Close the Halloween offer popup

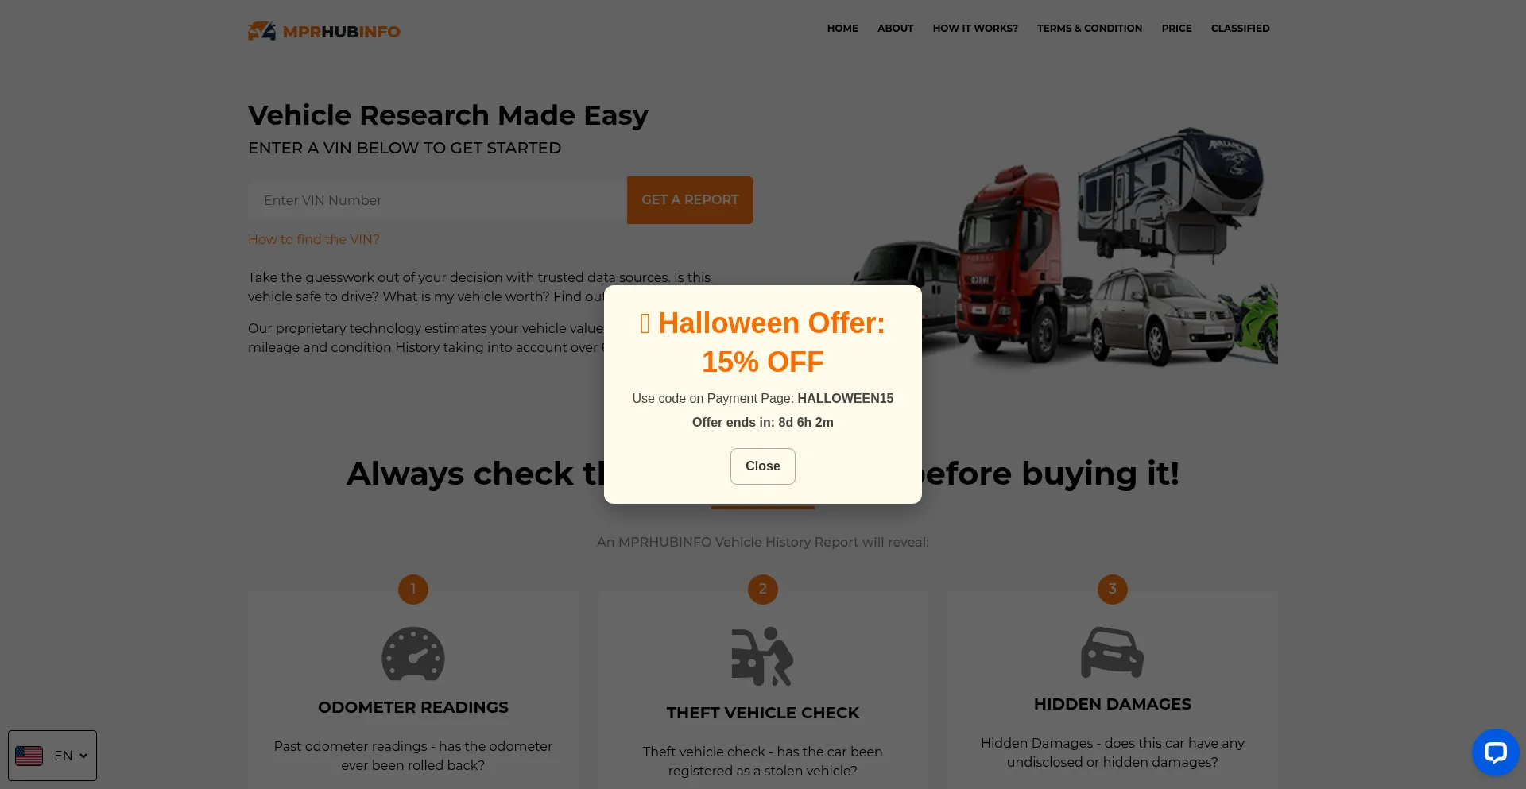763,466
